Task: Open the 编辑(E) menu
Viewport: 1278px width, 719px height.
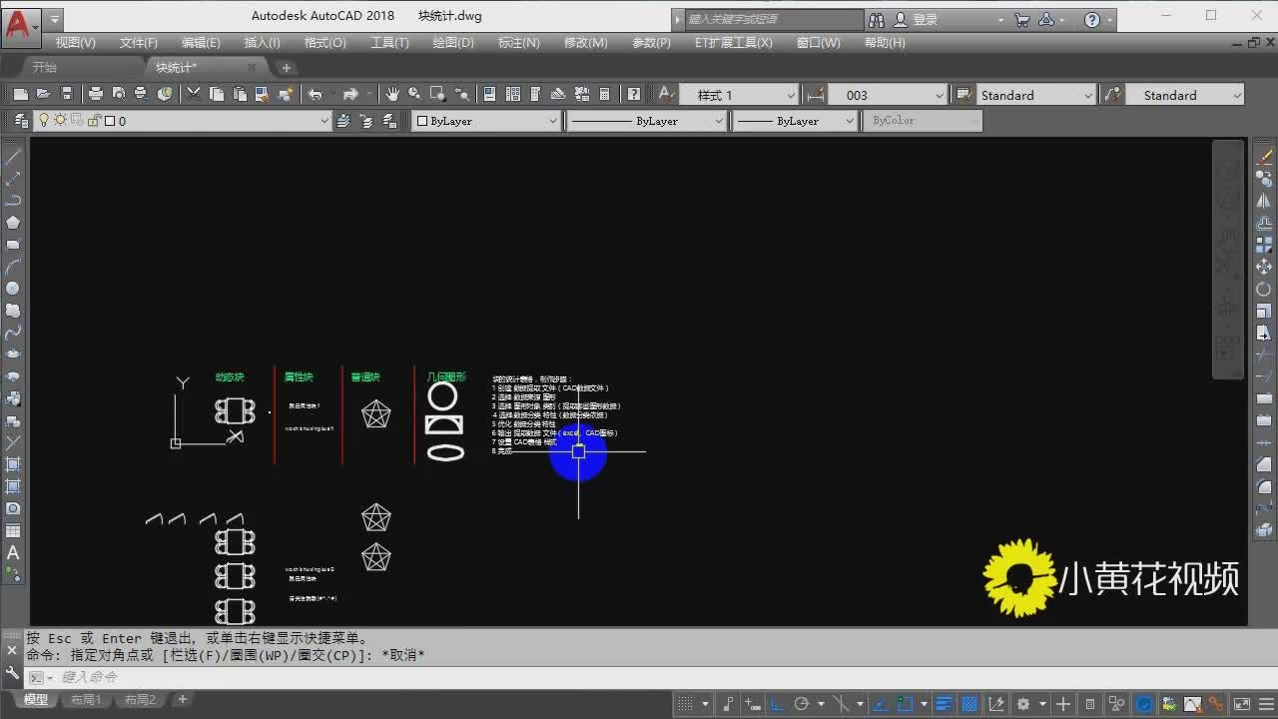Action: click(201, 43)
